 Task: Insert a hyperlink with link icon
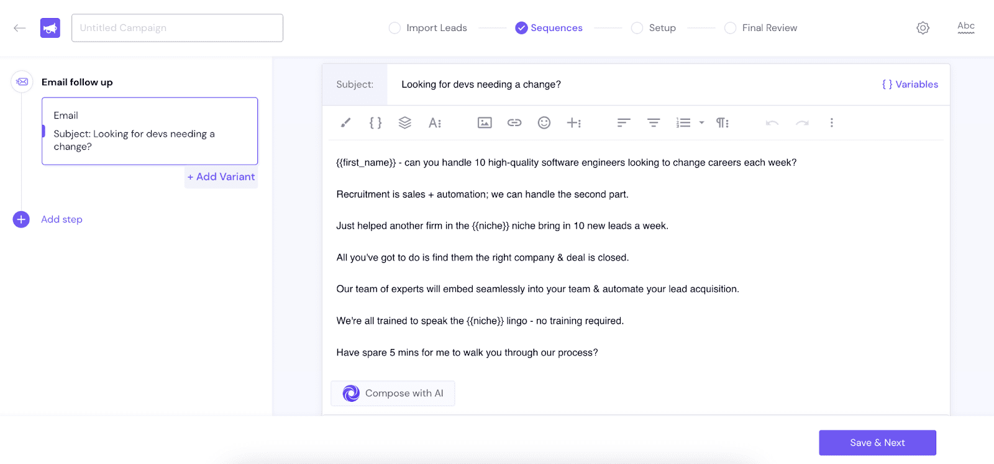(514, 123)
